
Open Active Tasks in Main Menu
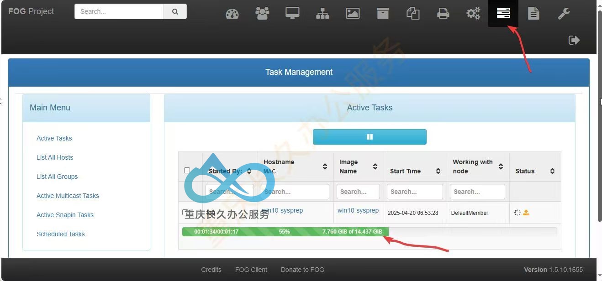[54, 138]
